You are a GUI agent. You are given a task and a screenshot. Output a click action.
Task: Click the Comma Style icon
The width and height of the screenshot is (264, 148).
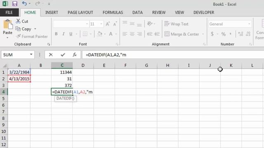click(231, 34)
